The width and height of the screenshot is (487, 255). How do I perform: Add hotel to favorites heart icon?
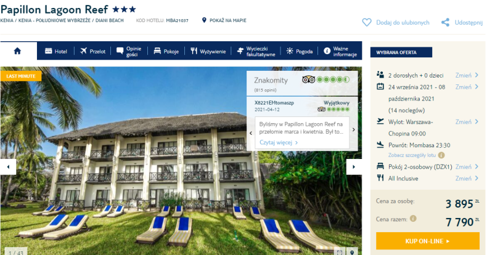[x=367, y=22]
